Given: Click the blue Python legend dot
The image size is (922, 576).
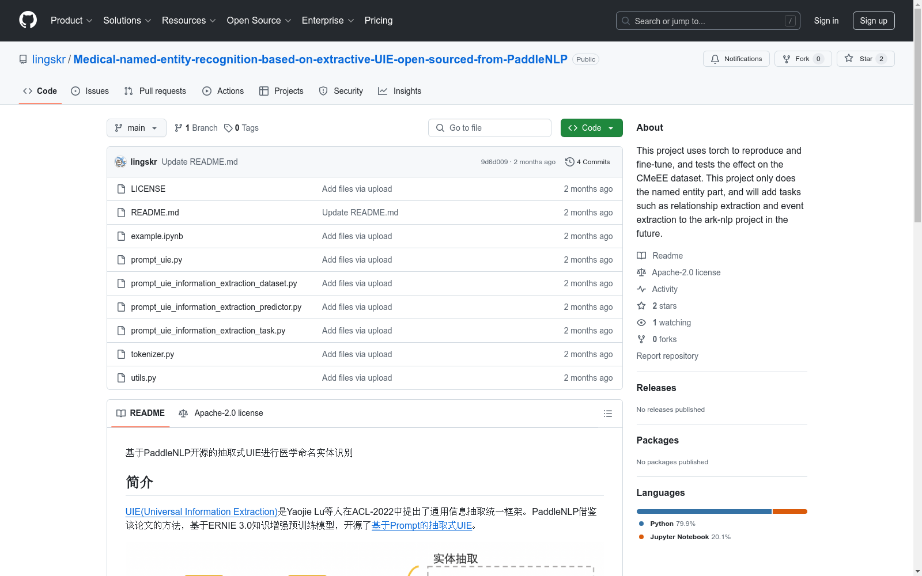Looking at the screenshot, I should click(x=641, y=524).
